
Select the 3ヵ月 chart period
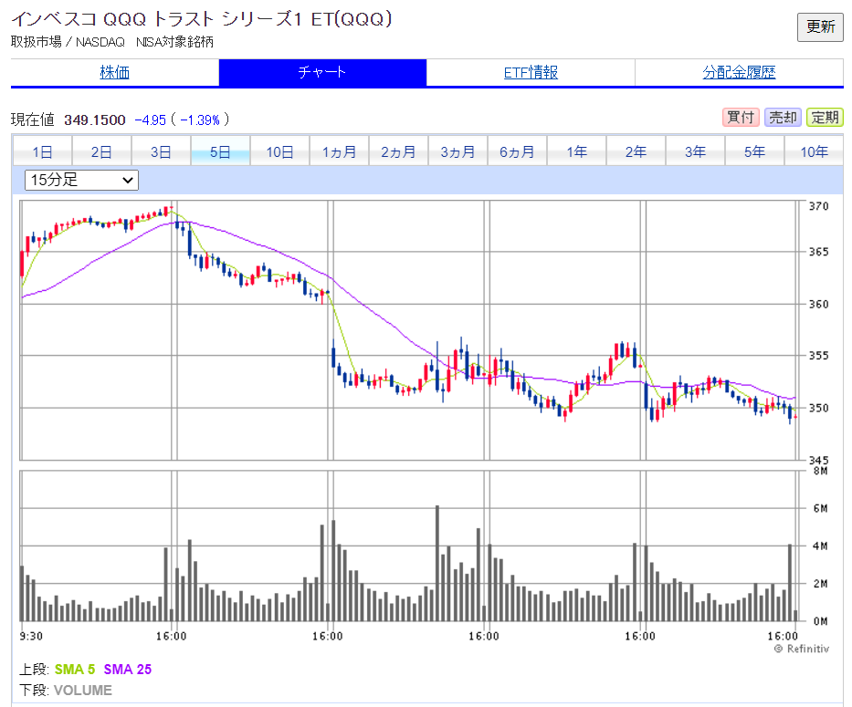pos(458,151)
